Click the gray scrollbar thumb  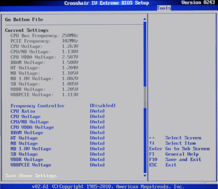pos(145,97)
